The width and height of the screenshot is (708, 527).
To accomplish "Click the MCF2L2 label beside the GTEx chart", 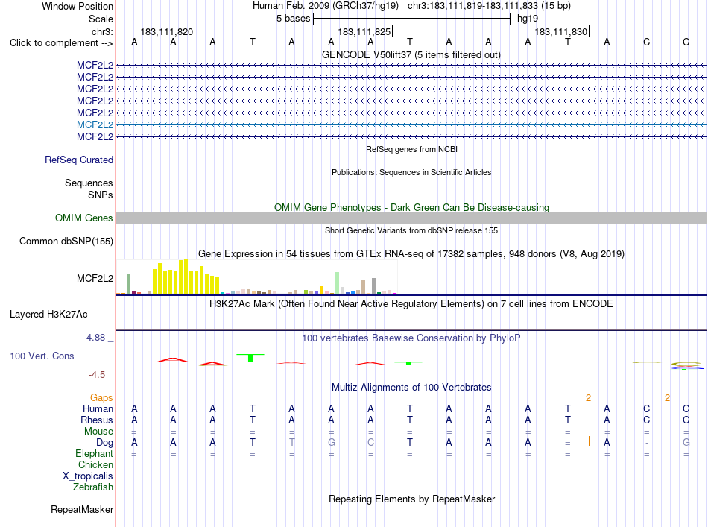I will pyautogui.click(x=95, y=278).
